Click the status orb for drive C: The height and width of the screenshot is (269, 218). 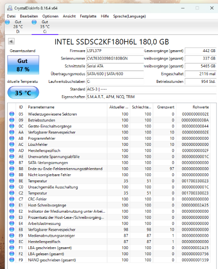pyautogui.click(x=34, y=22)
